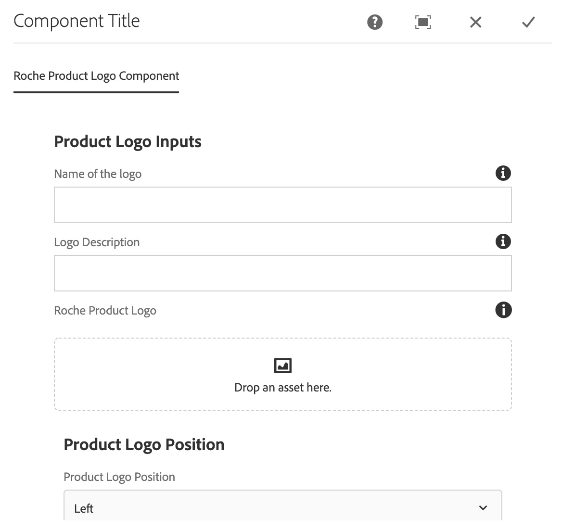Click the Logo Description label

(x=97, y=242)
